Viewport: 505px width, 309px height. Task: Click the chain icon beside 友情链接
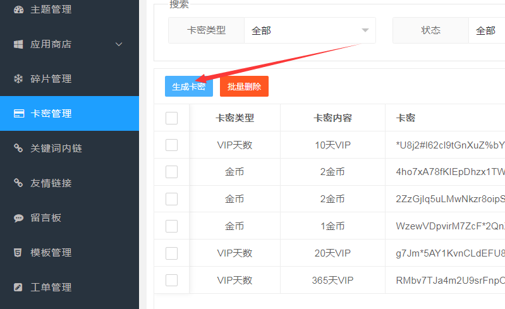18,183
